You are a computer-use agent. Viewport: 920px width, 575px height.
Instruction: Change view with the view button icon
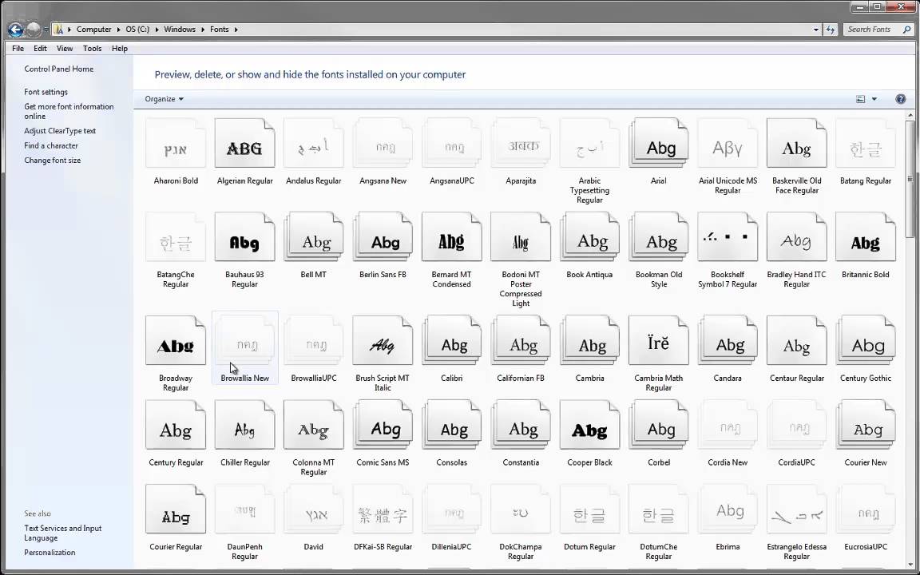point(861,99)
